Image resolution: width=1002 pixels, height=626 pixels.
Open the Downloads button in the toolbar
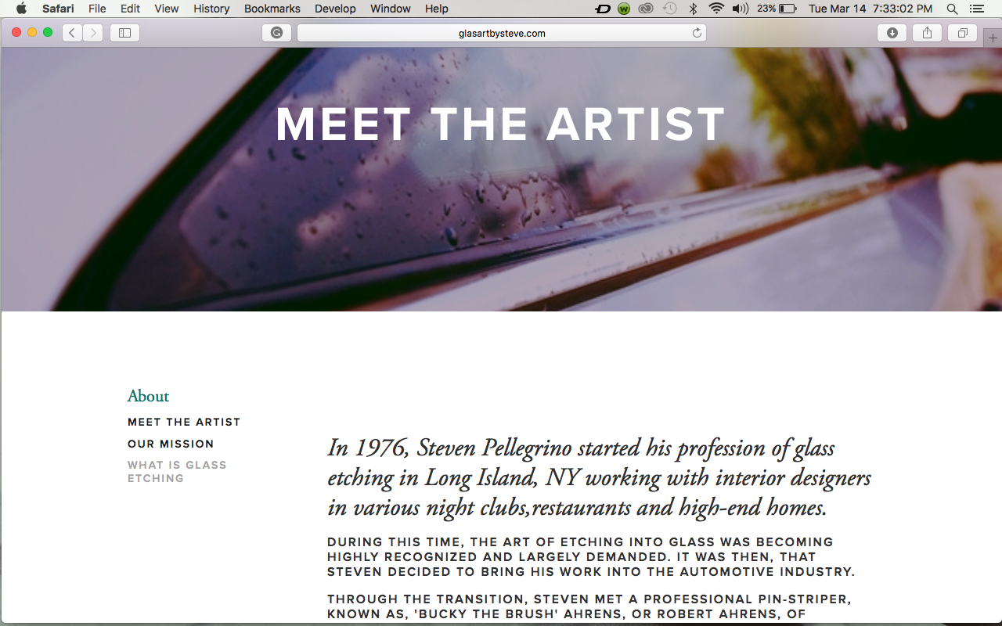pos(892,33)
